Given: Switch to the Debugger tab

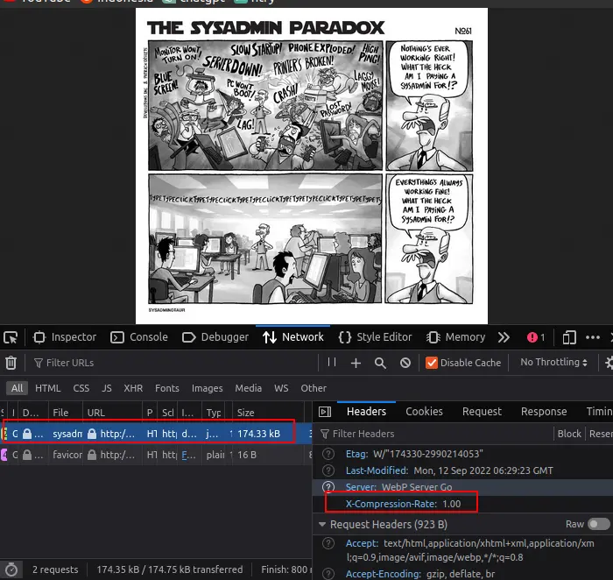Looking at the screenshot, I should 215,337.
